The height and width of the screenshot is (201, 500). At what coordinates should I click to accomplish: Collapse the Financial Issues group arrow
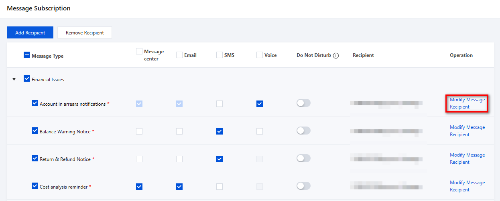14,79
